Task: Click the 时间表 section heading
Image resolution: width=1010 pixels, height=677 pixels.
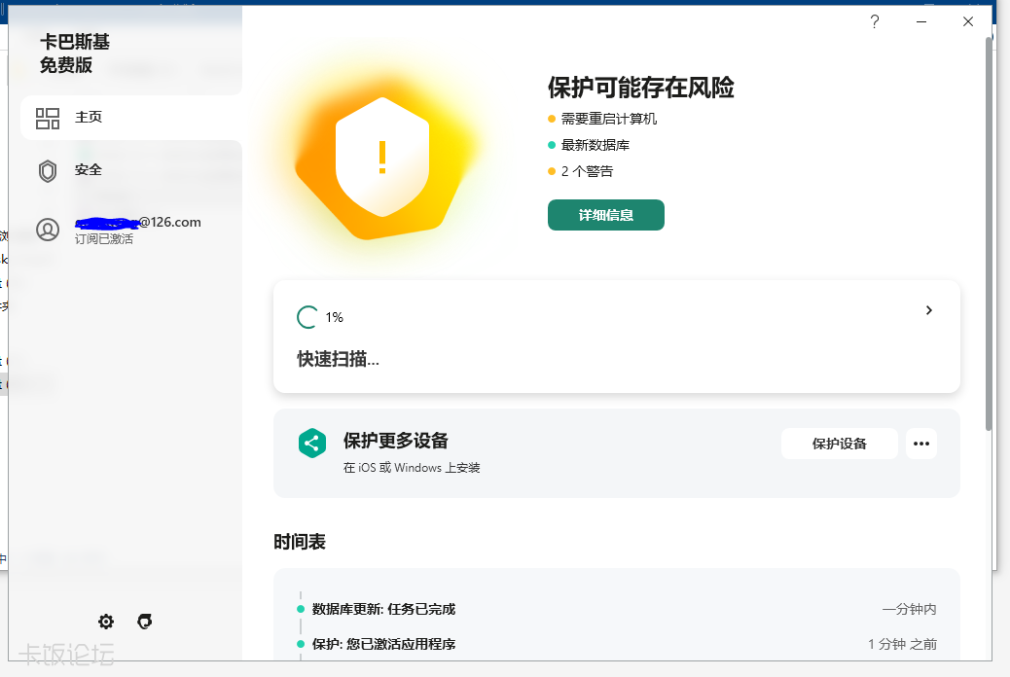Action: pos(300,542)
